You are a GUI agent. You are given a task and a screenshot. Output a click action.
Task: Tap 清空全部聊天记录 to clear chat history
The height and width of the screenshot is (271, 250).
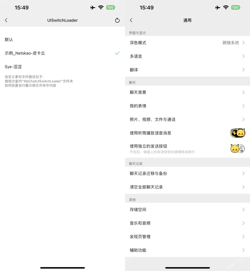click(187, 187)
